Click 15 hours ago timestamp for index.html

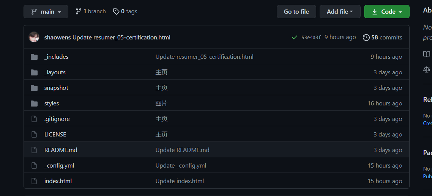[385, 181]
